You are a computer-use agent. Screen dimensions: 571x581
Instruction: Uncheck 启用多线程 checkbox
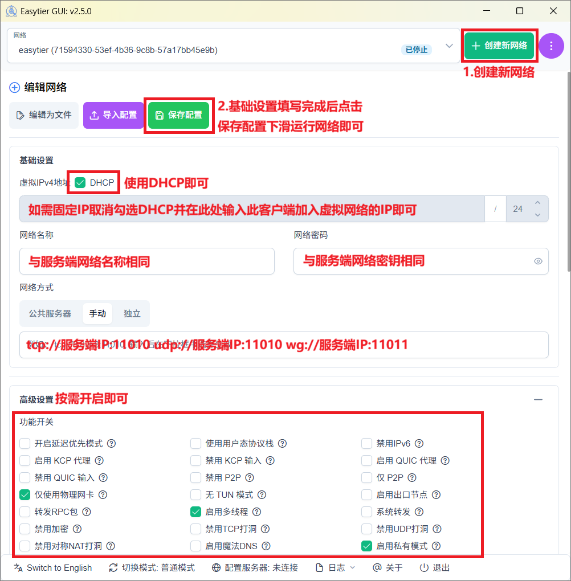(x=196, y=512)
